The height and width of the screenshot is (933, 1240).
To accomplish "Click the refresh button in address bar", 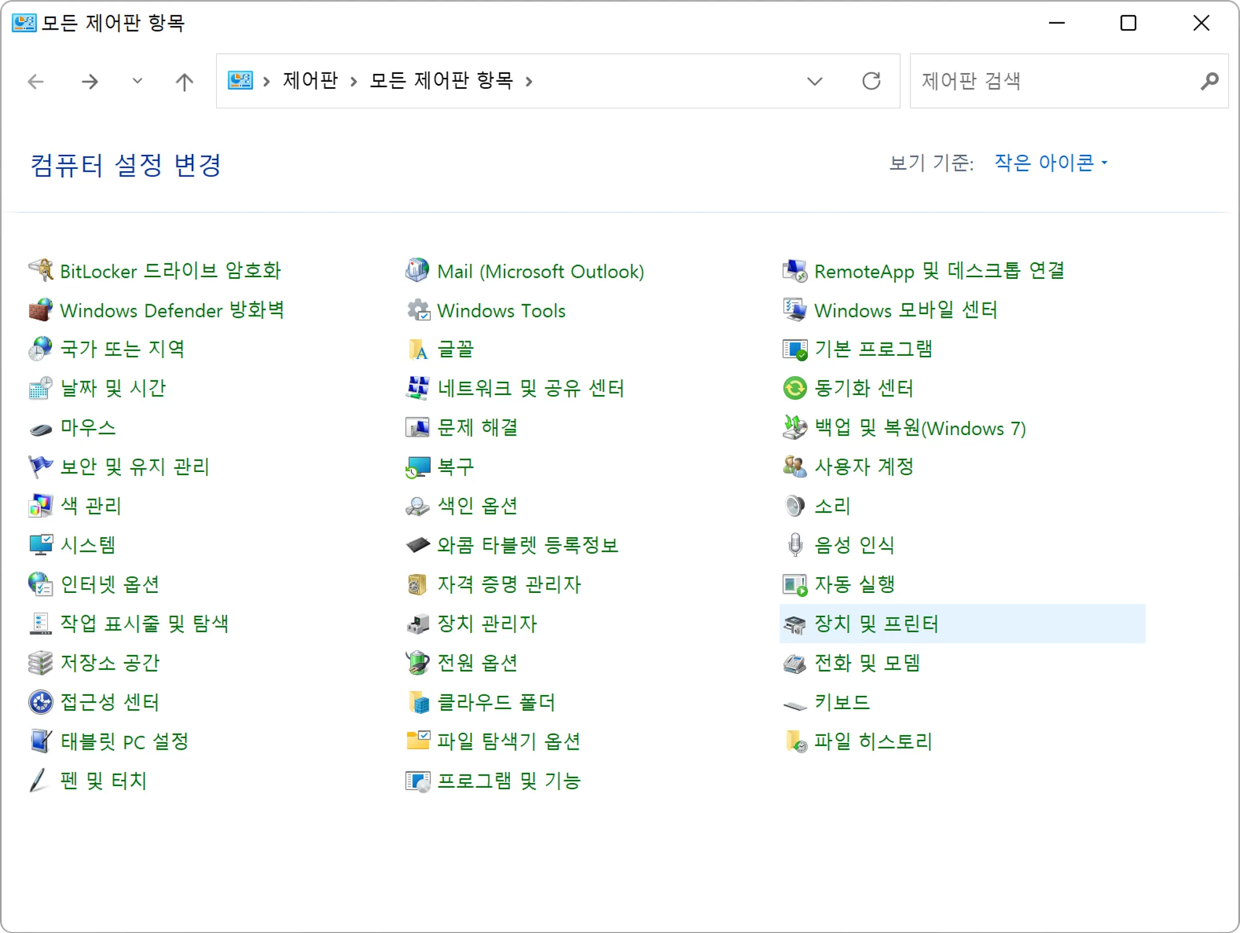I will click(871, 81).
